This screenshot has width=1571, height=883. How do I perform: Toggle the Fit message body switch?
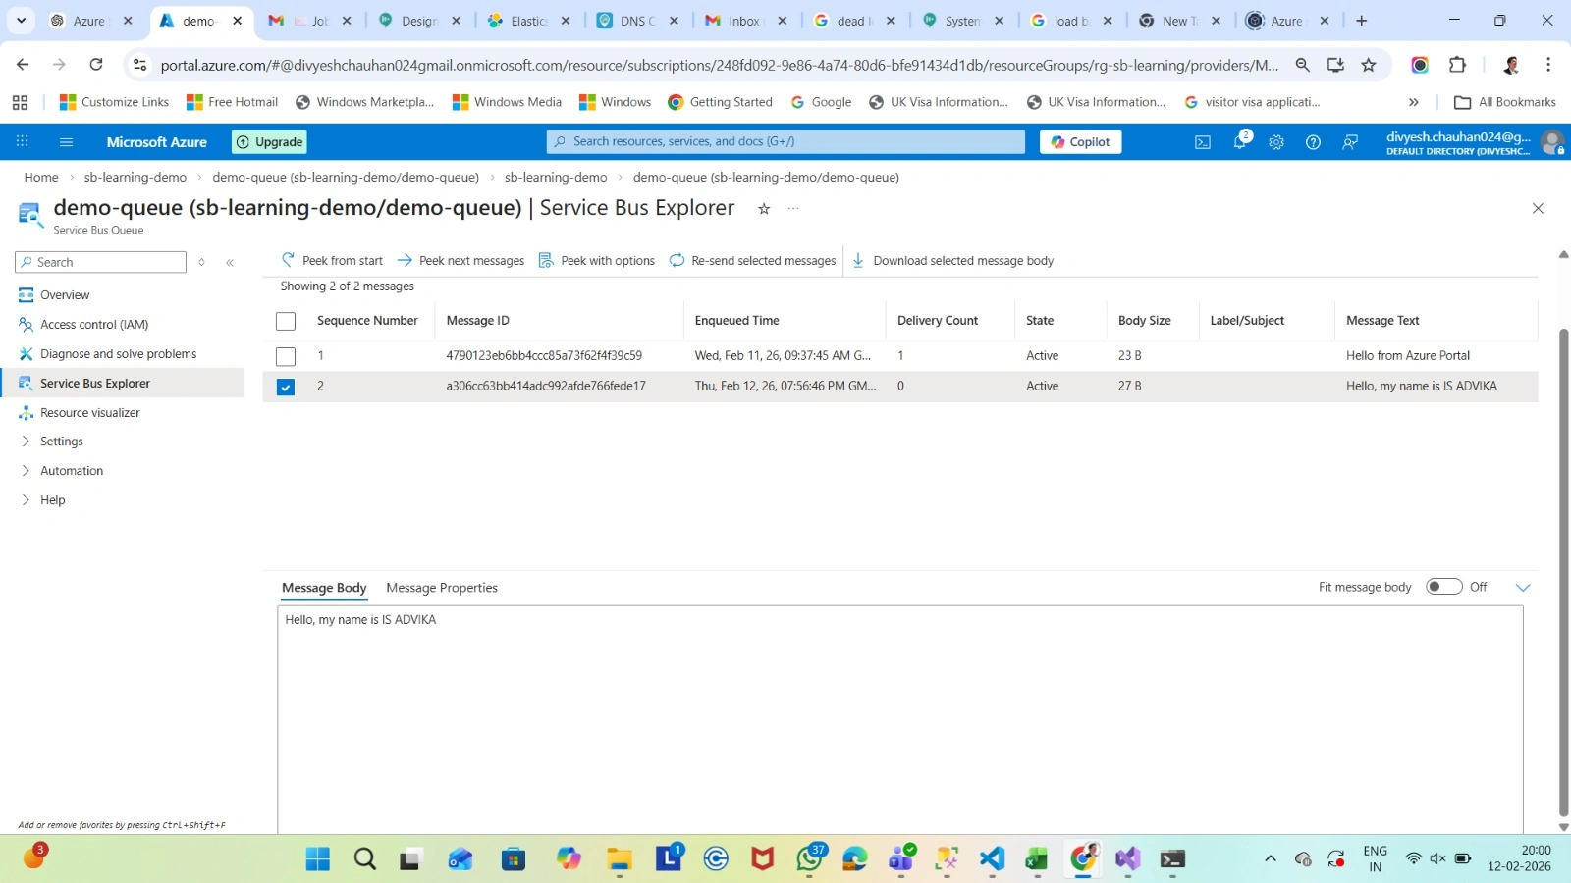click(1443, 587)
